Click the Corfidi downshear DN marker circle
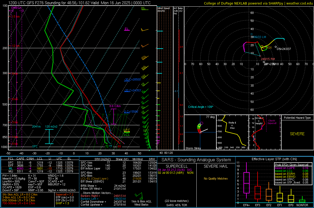 pos(276,47)
